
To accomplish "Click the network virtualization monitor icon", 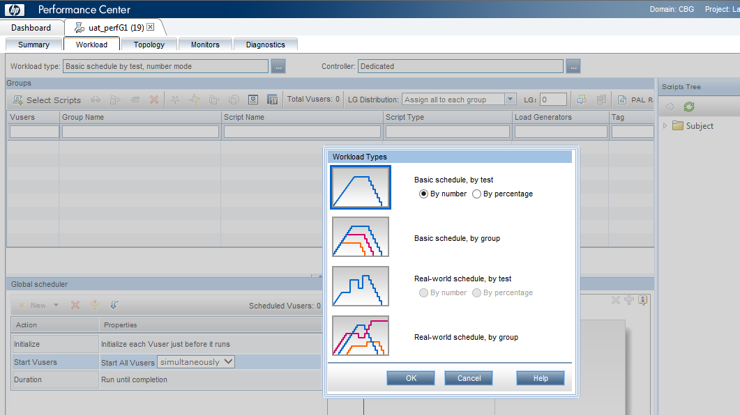I will coord(253,100).
